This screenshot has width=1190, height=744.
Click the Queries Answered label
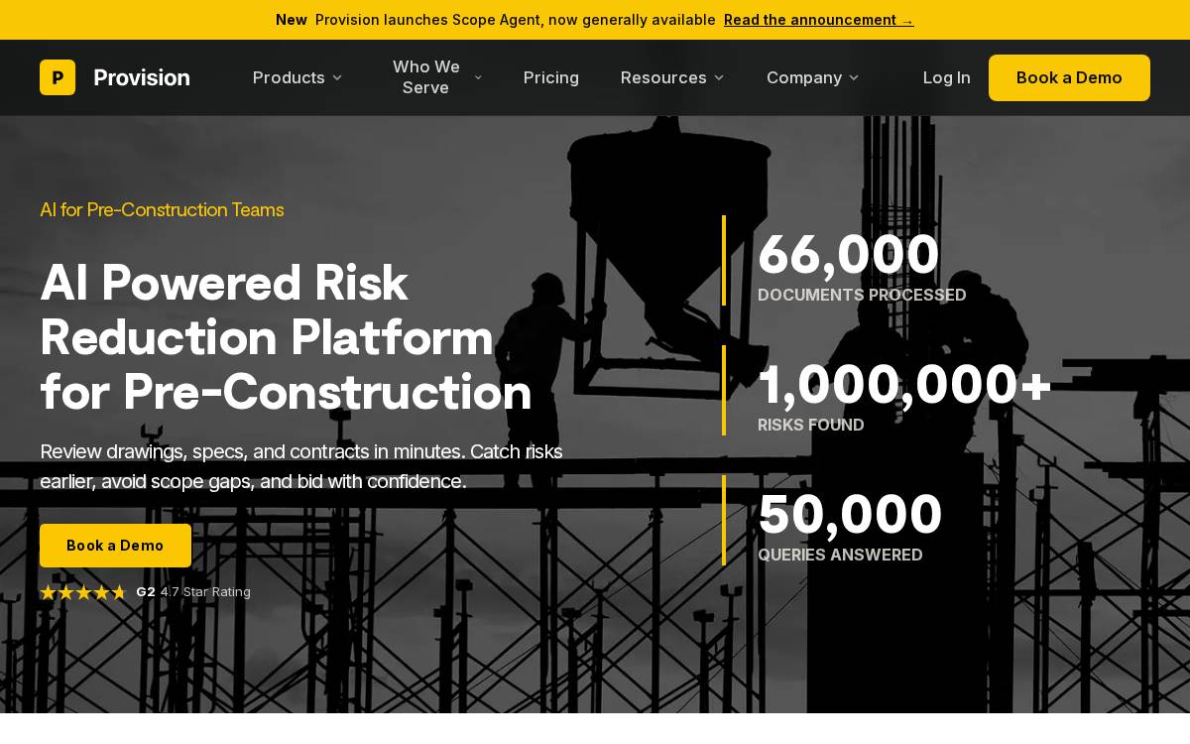[840, 556]
